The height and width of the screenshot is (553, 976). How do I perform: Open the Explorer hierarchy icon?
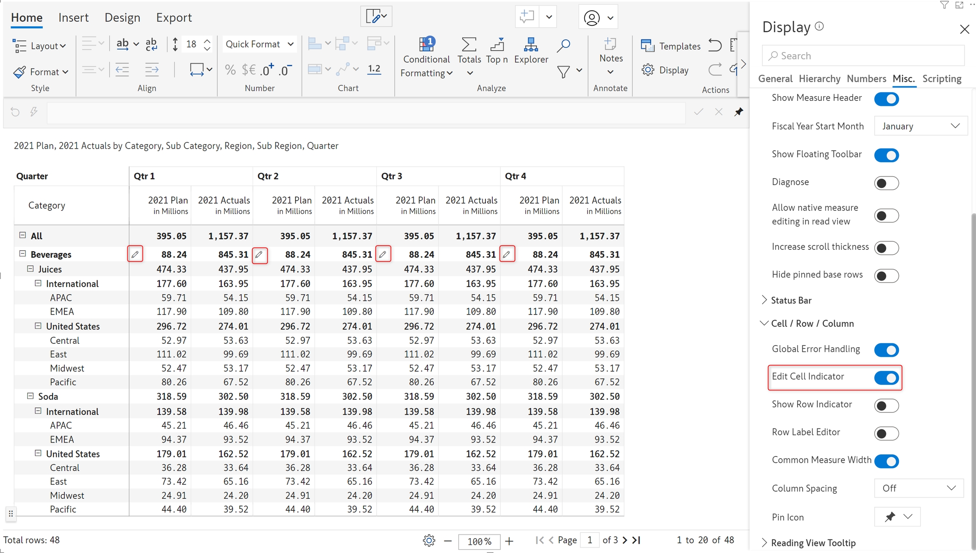[531, 44]
